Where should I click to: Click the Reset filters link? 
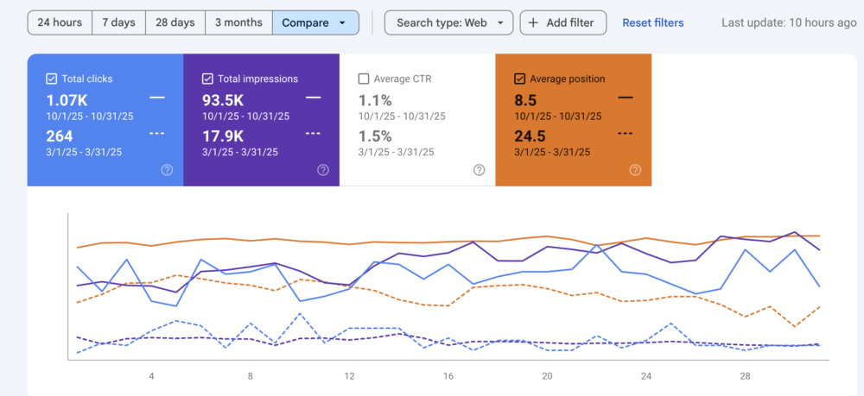tap(652, 22)
